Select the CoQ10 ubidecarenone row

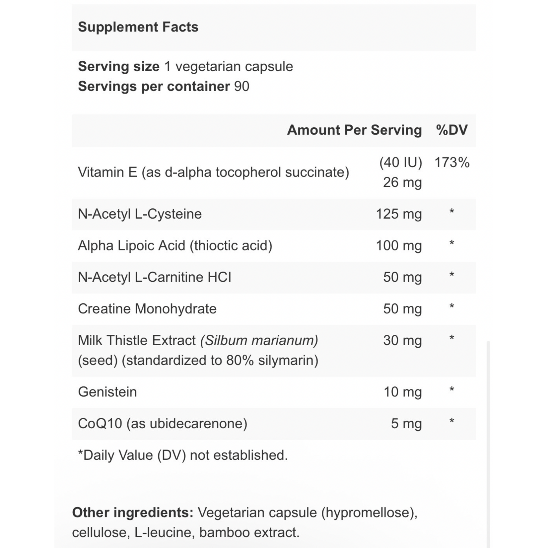pos(163,424)
